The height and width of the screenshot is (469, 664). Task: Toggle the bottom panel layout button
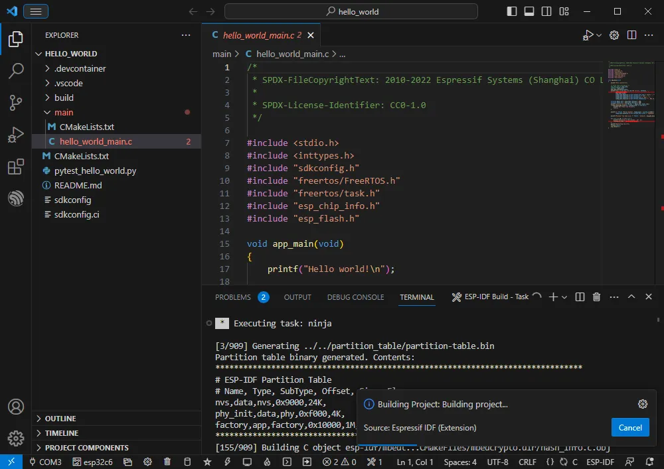pos(529,11)
